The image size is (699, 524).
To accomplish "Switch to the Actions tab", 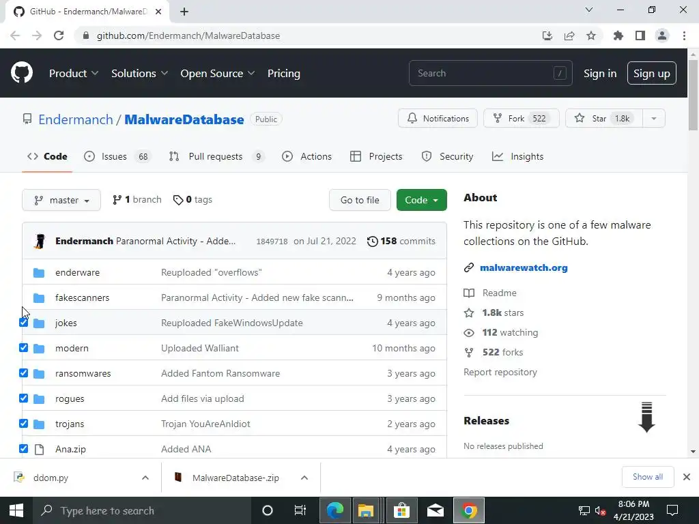I will click(307, 156).
